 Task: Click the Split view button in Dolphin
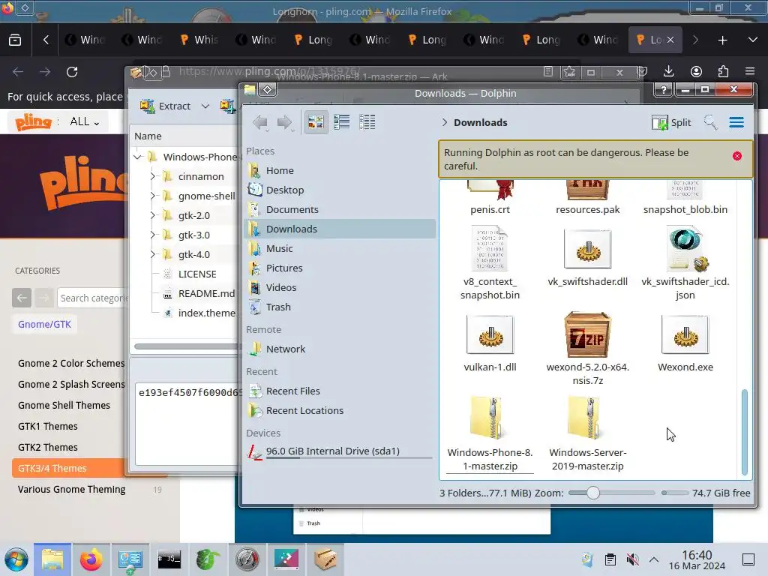(x=671, y=122)
